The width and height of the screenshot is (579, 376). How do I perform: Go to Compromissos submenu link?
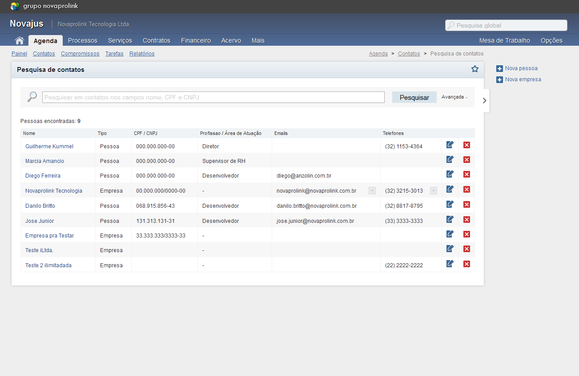pyautogui.click(x=80, y=54)
